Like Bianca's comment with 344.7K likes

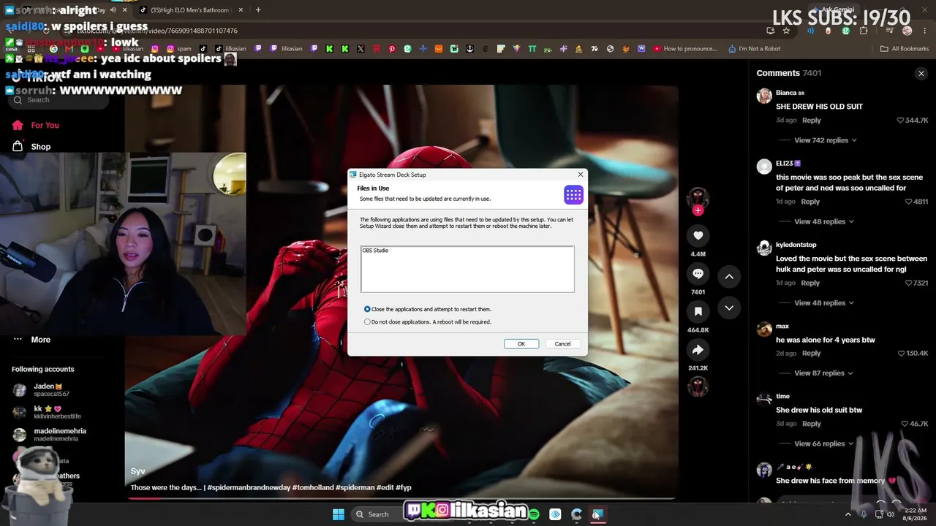[901, 120]
